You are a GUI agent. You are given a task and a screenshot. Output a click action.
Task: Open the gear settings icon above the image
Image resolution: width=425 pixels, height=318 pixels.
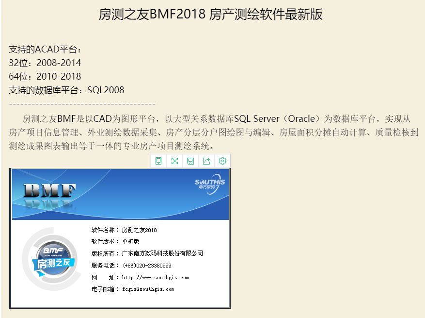tap(222, 161)
